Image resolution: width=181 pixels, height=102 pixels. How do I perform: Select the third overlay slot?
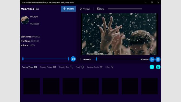(71, 86)
